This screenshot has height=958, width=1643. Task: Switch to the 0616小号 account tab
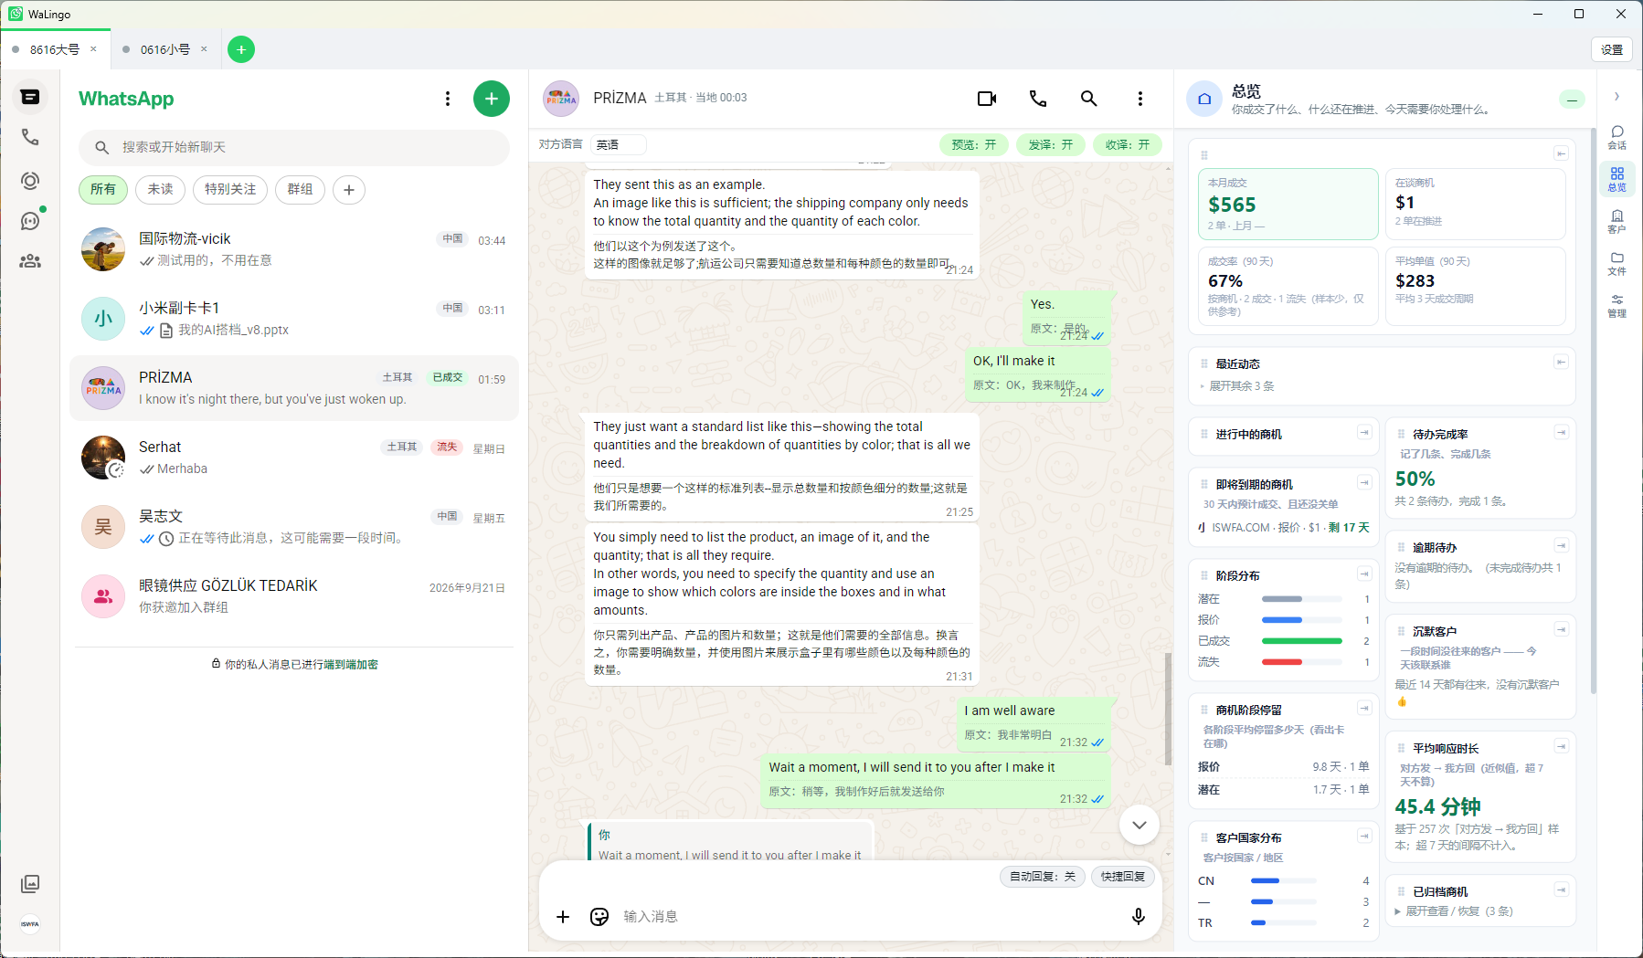[165, 49]
